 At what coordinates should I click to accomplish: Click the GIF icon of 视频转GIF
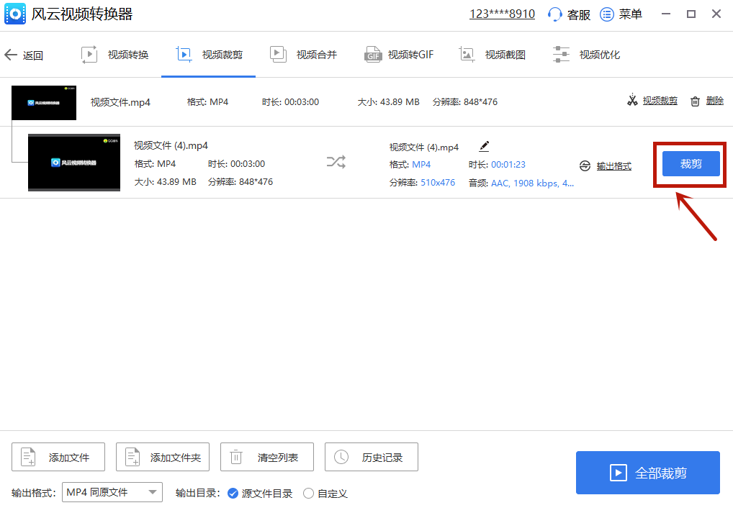[x=372, y=55]
